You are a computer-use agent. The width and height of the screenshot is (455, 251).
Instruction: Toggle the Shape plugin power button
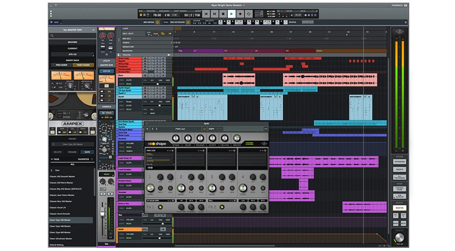click(204, 129)
